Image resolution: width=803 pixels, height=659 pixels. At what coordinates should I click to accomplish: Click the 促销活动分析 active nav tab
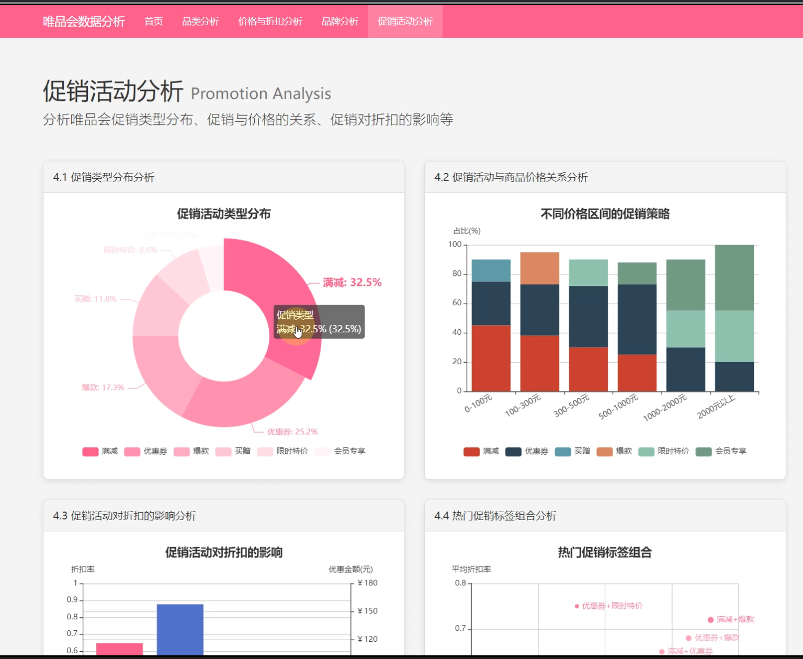tap(405, 21)
